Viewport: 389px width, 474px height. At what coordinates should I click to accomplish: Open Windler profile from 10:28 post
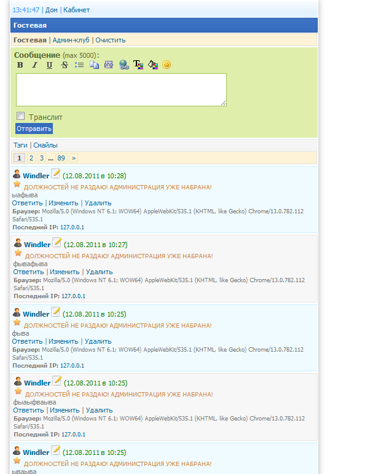coord(36,176)
